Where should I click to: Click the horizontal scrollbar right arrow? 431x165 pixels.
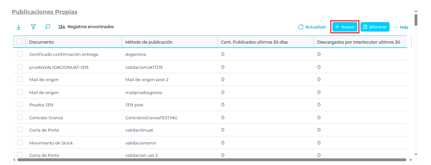[x=410, y=160]
